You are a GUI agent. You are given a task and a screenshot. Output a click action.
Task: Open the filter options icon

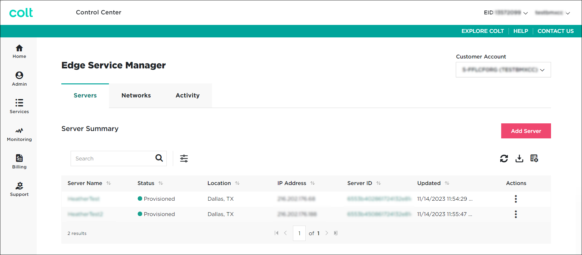pyautogui.click(x=184, y=158)
